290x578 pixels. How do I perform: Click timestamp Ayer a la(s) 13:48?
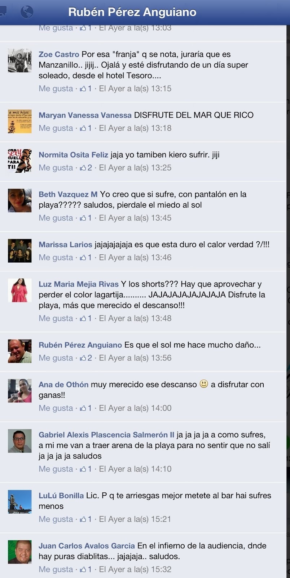135,319
